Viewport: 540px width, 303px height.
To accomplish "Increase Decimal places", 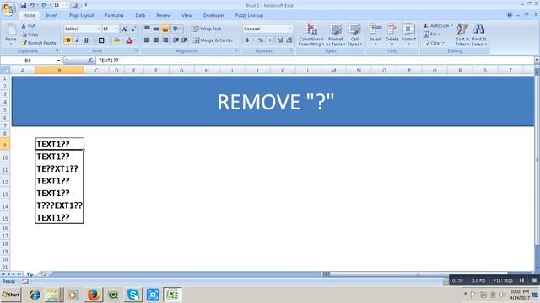I will tap(280, 40).
